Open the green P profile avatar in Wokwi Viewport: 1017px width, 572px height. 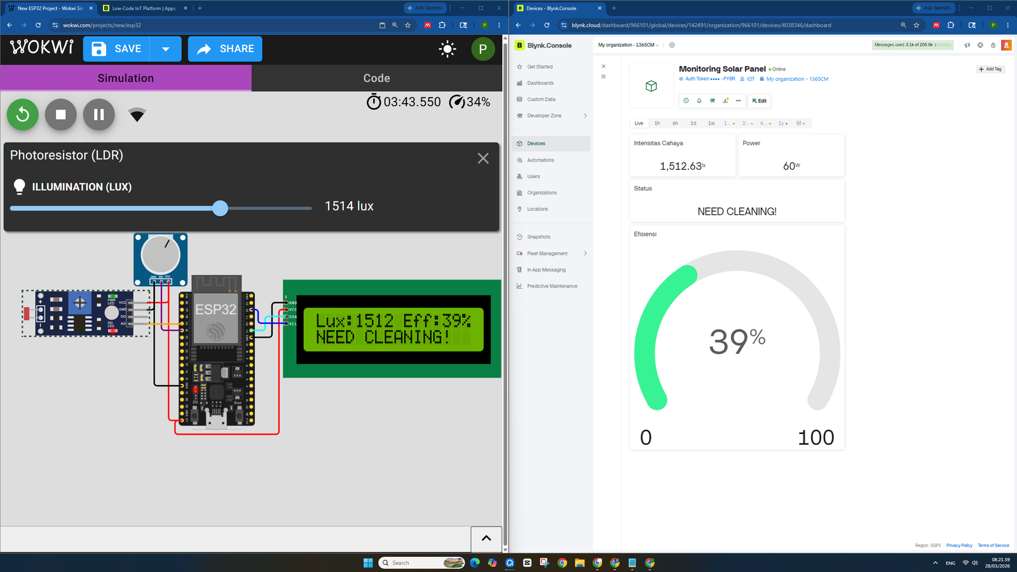(483, 49)
